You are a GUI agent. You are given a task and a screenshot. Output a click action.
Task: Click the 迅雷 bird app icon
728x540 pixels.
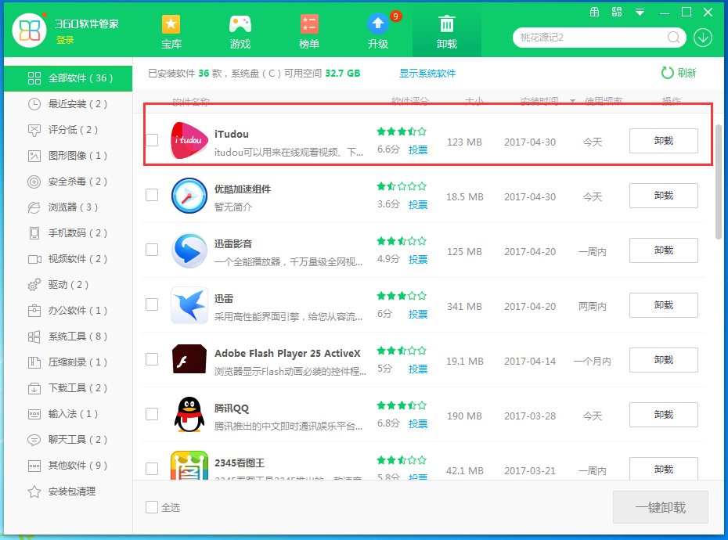(189, 305)
